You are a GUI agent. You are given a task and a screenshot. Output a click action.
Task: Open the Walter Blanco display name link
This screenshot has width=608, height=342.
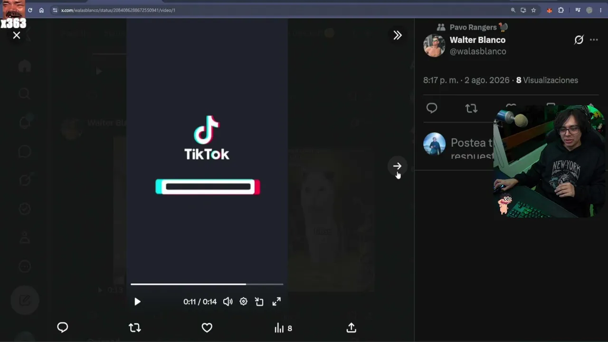(477, 40)
